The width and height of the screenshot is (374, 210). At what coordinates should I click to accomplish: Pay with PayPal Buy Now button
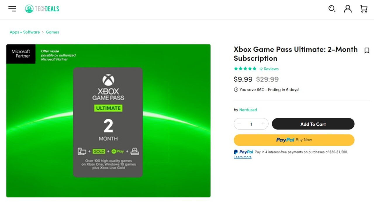coord(294,140)
